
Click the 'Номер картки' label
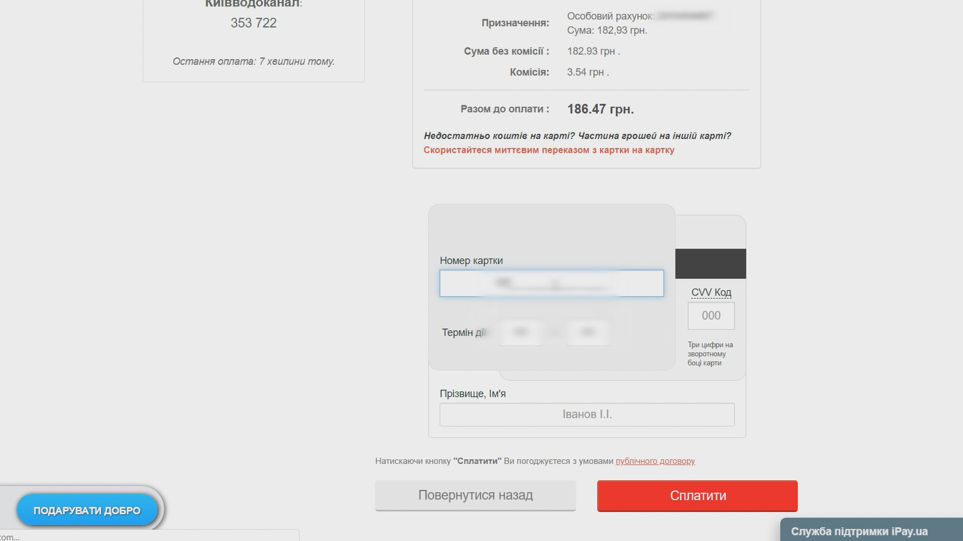coord(471,260)
